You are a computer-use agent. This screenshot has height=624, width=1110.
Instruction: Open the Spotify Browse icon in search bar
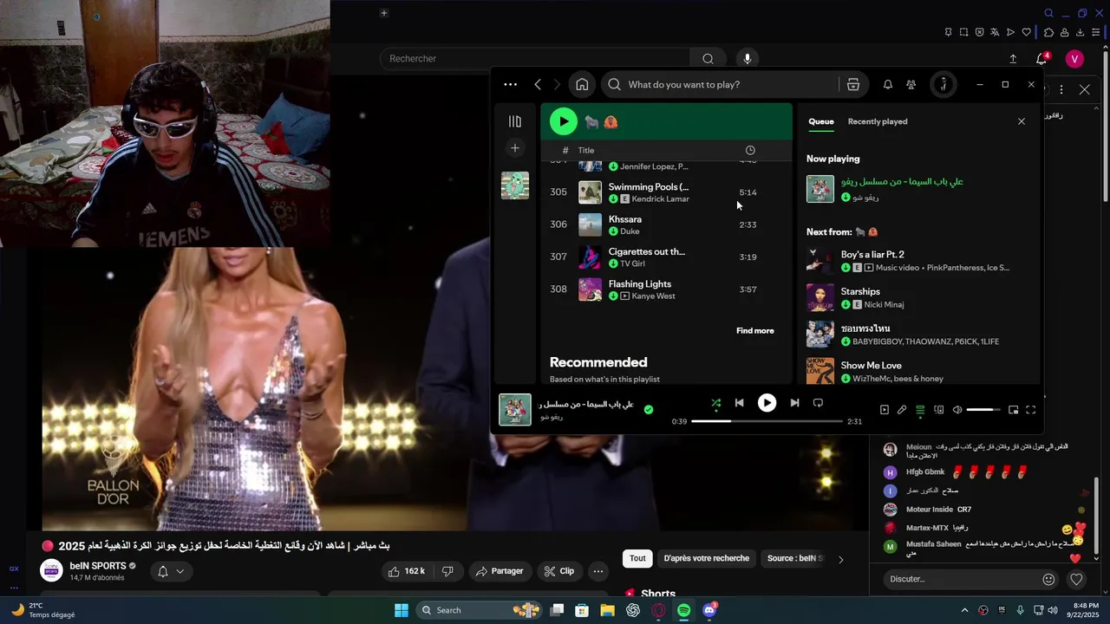(x=853, y=84)
